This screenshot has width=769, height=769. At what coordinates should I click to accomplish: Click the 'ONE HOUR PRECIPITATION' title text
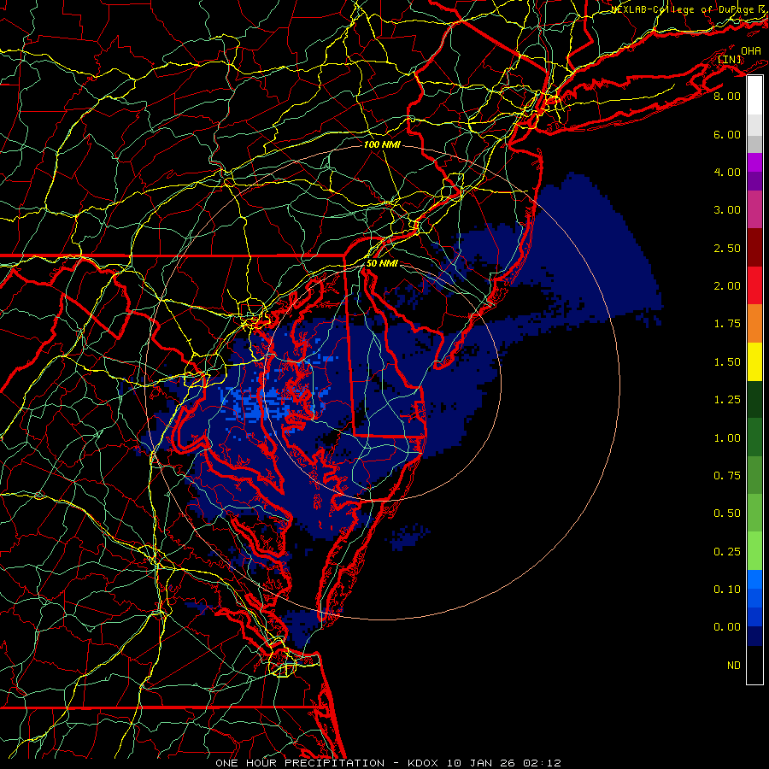300,763
